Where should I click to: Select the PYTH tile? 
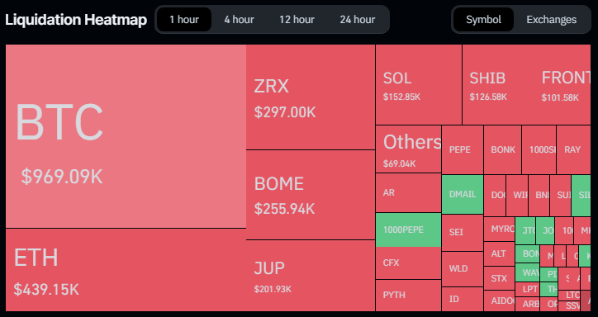pyautogui.click(x=408, y=296)
